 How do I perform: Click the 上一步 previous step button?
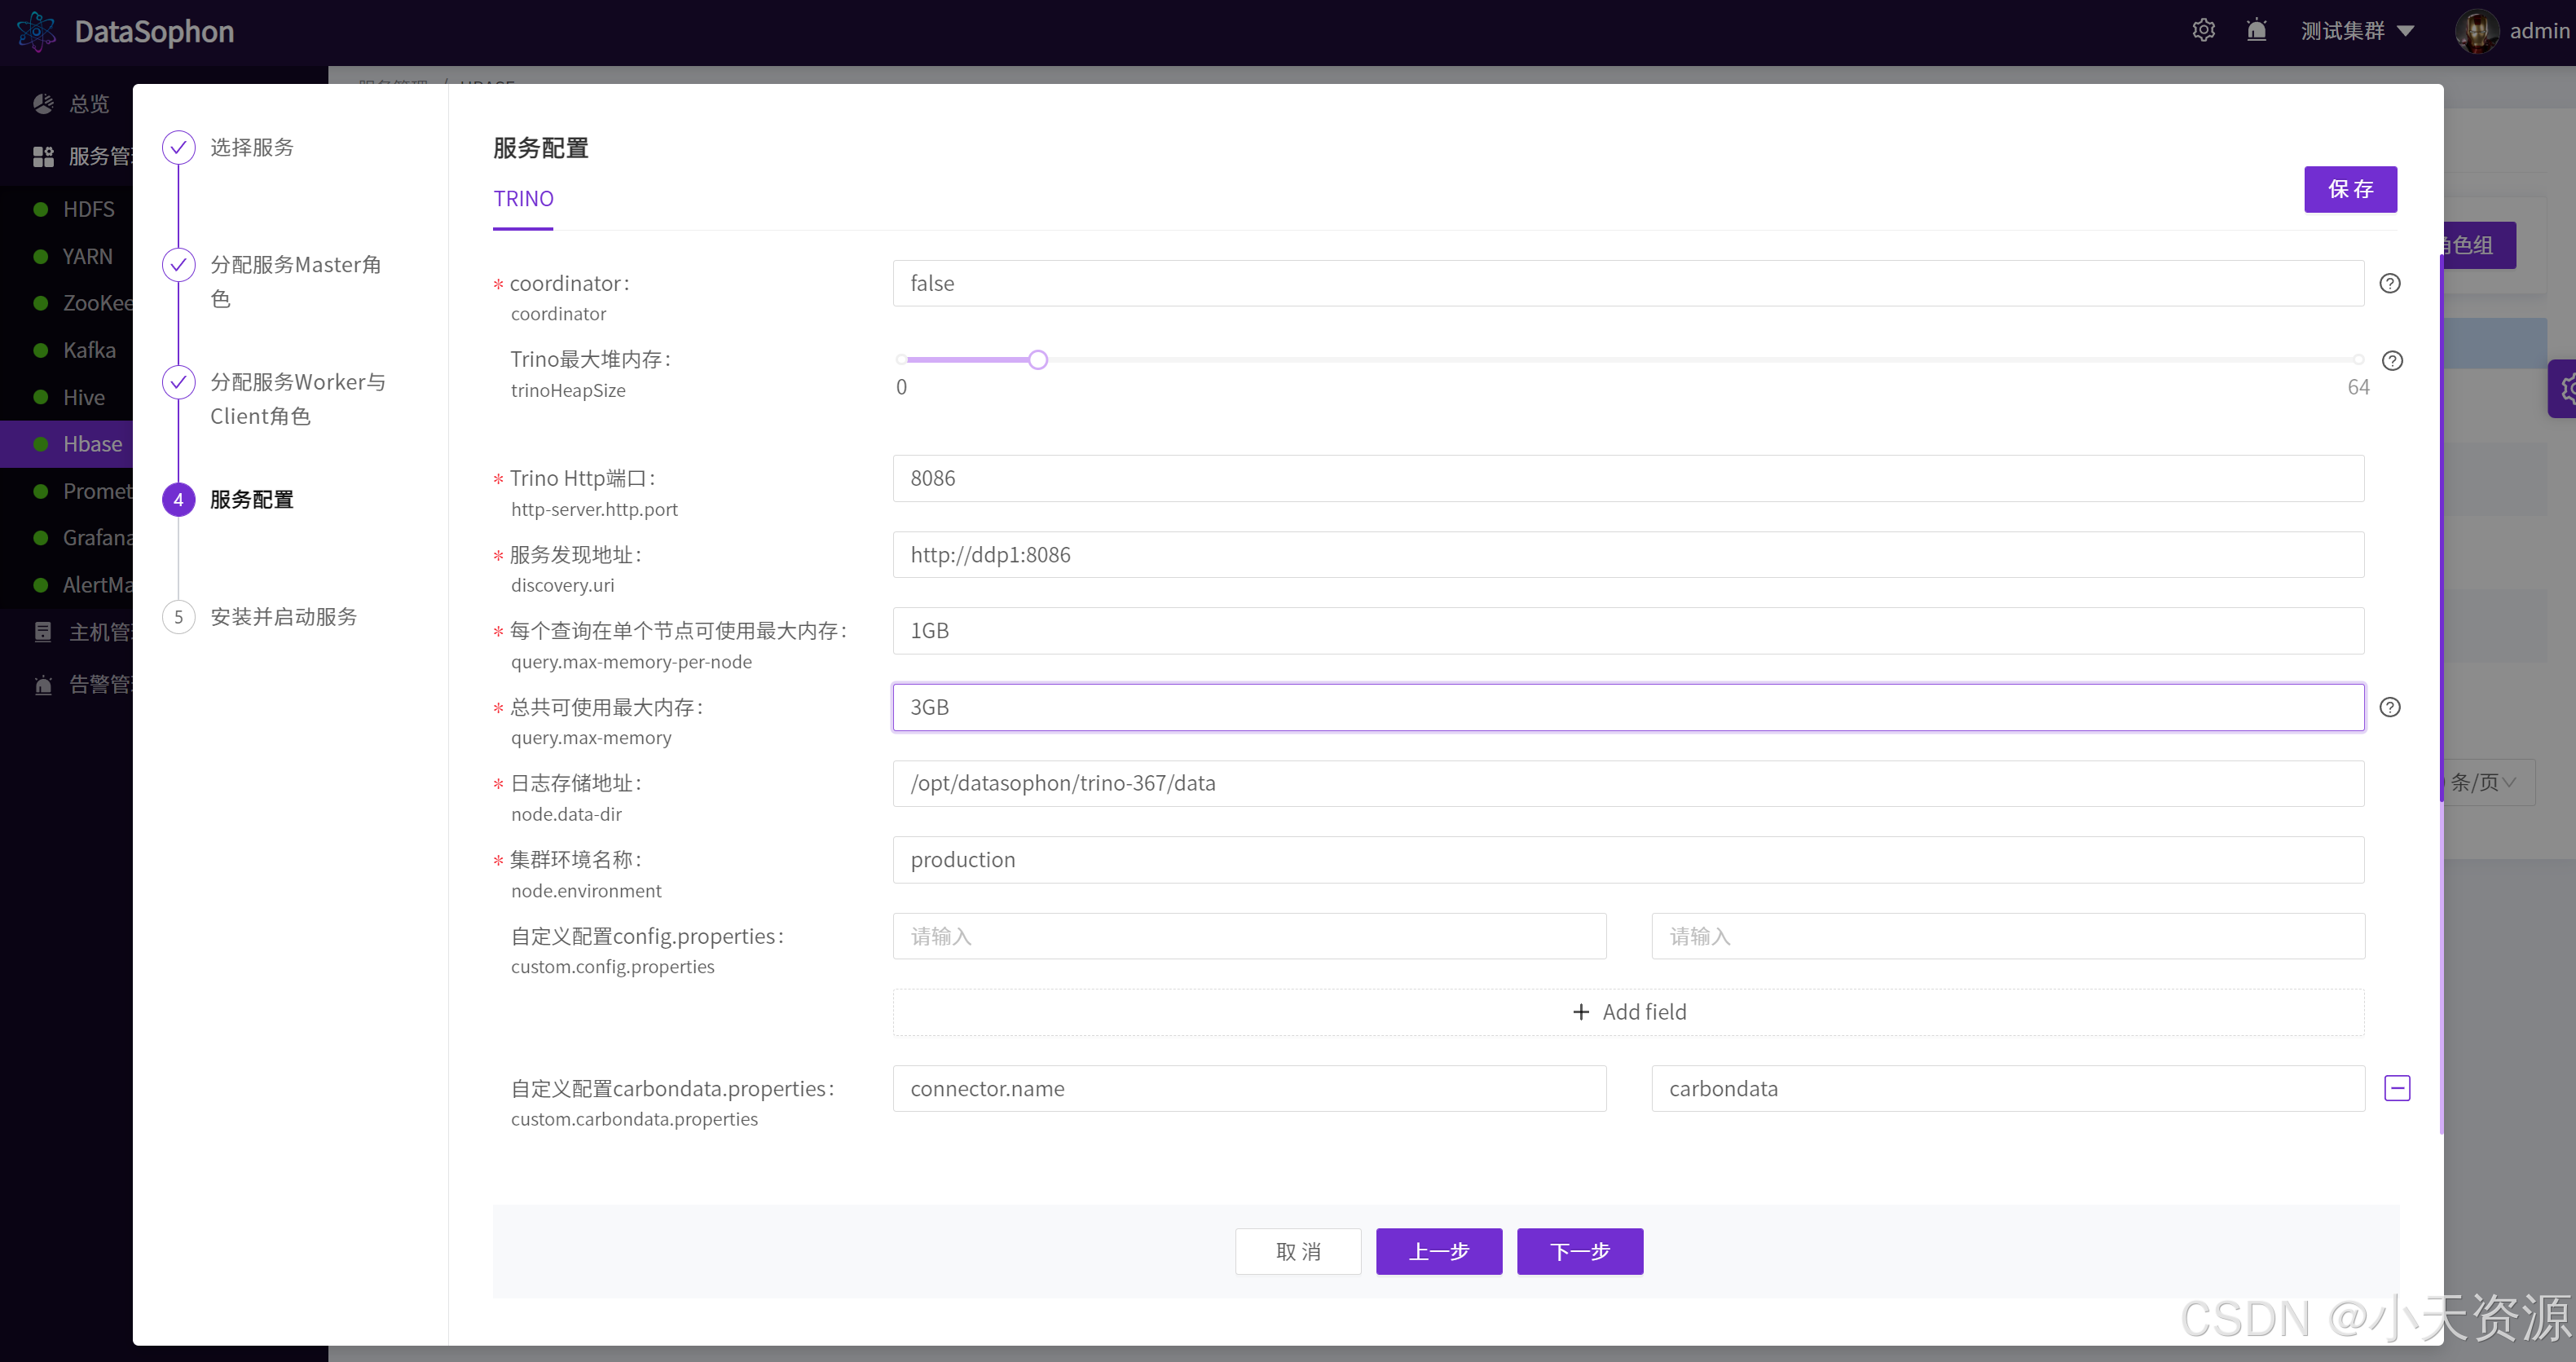click(1439, 1251)
